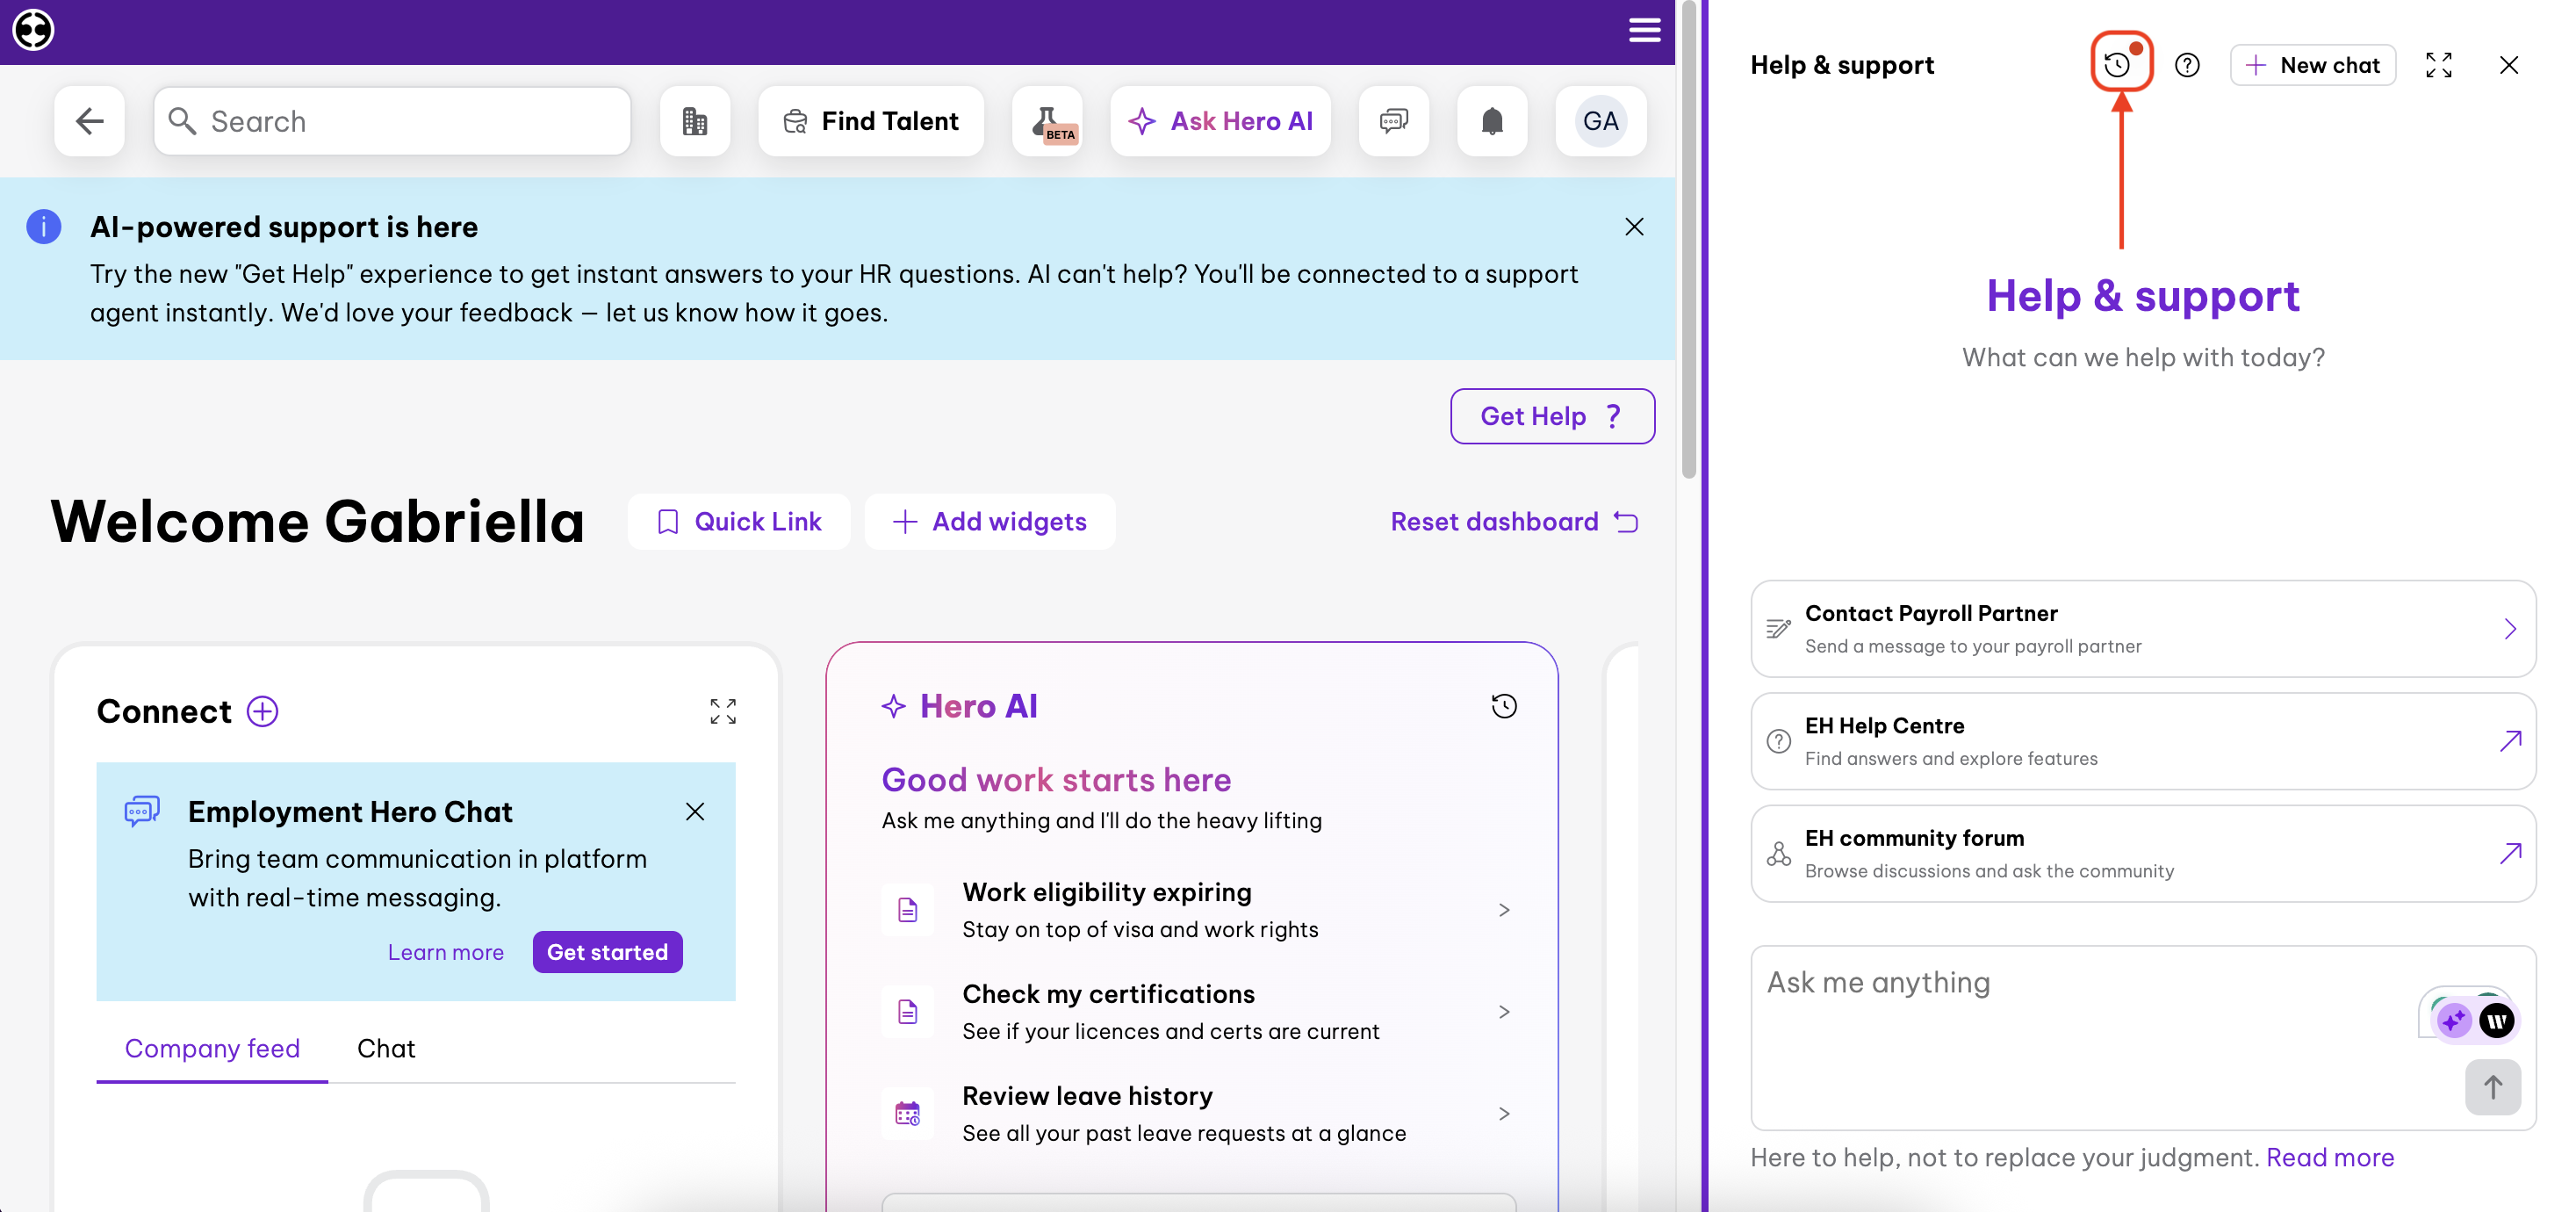Open EH Help Centre external link
Screen dimensions: 2576x1212
(2143, 742)
